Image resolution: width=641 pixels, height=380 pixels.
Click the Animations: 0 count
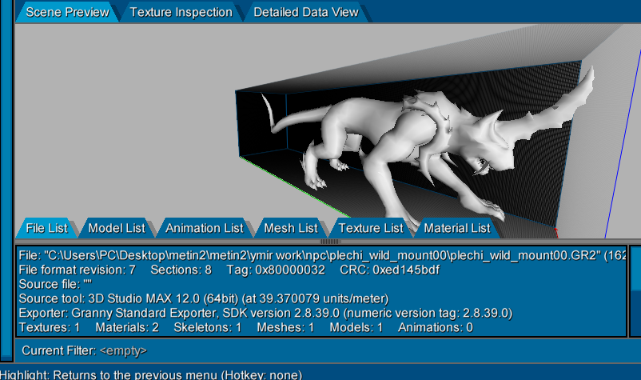click(436, 328)
